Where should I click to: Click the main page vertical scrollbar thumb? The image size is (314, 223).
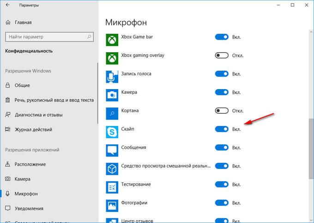point(311,149)
